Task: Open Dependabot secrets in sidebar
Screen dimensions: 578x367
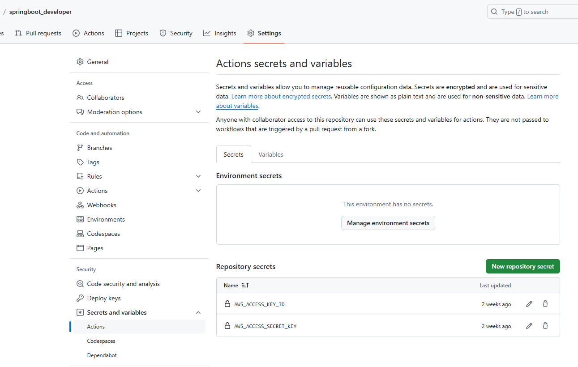Action: pyautogui.click(x=102, y=355)
